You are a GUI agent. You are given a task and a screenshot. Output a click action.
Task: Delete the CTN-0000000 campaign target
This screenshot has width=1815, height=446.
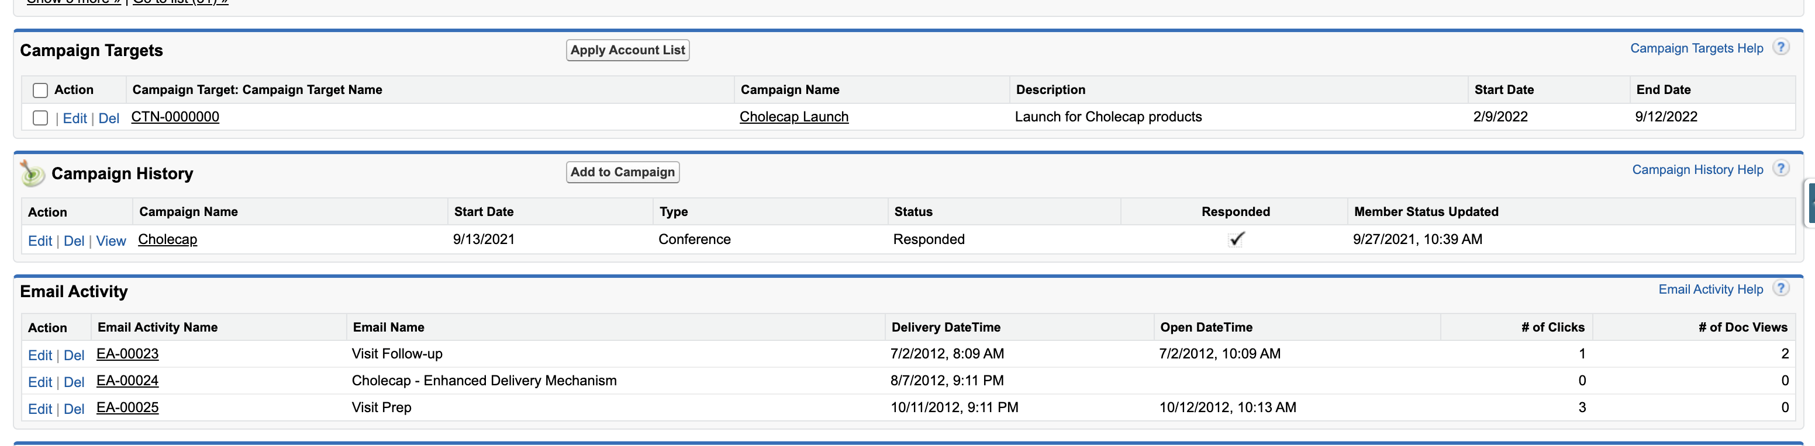pos(109,118)
